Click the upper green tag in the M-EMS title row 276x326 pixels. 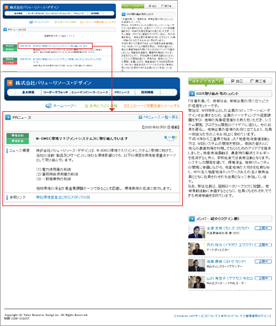(x=18, y=136)
